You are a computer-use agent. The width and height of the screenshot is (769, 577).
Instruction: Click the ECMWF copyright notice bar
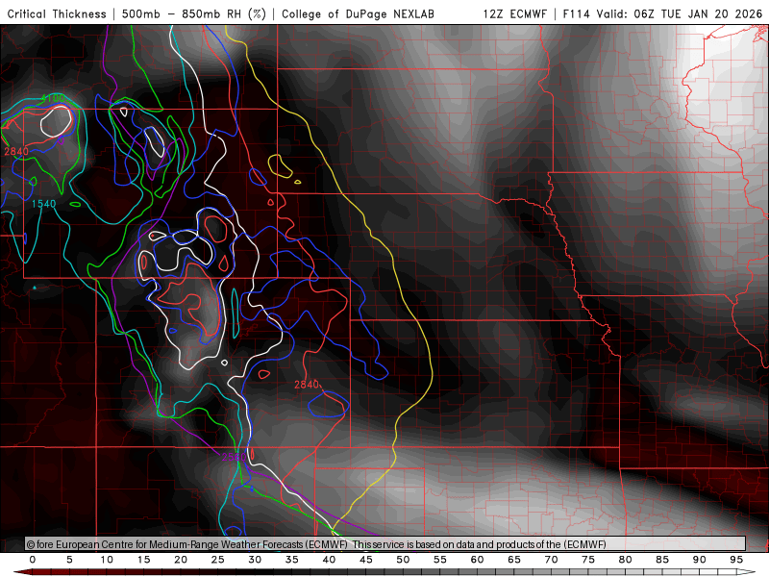tap(385, 544)
